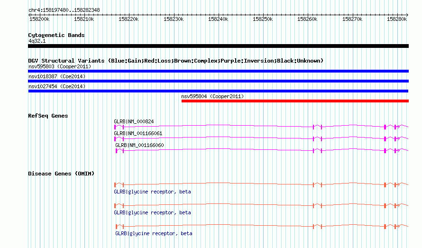Click the 4q32.1 band label

(37, 41)
